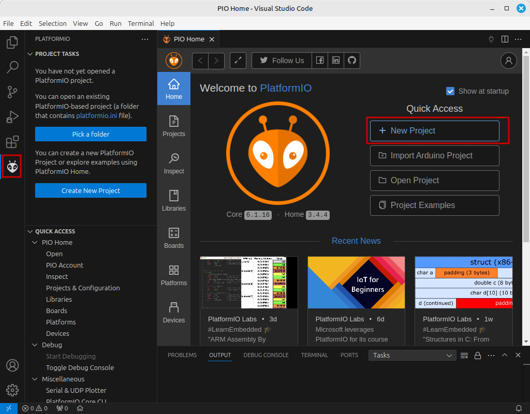530x414 pixels.
Task: Collapse the PROJECT TASKS section
Action: pos(30,54)
